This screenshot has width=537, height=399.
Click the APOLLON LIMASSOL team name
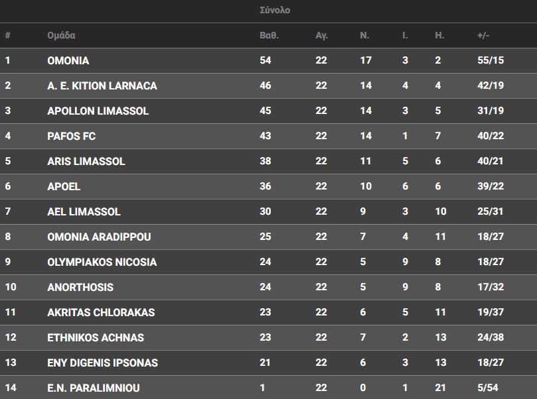(98, 111)
